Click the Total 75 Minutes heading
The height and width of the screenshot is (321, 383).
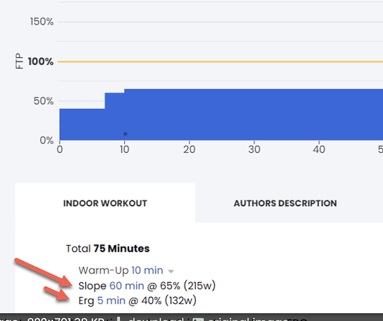click(108, 248)
